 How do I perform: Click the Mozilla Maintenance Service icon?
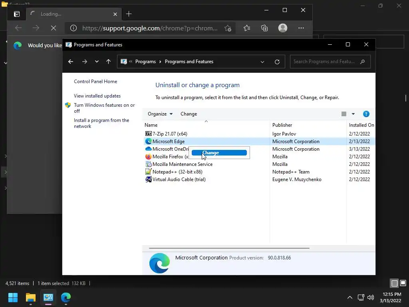pos(149,164)
